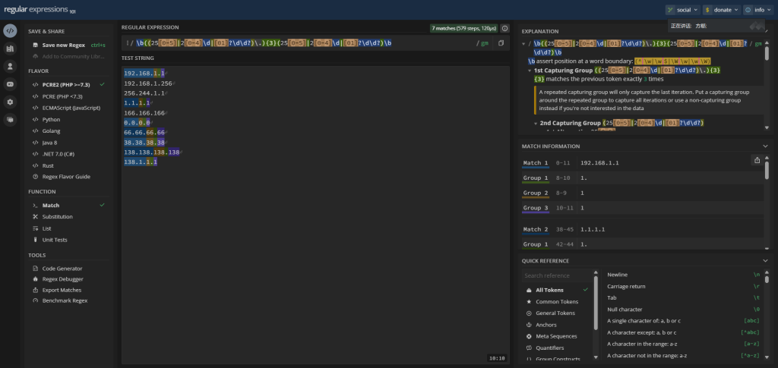
Task: Click the match info circle icon
Action: point(505,28)
